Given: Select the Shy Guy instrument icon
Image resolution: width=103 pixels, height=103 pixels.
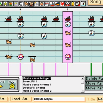Looking at the screenshot, I should point(78,4).
